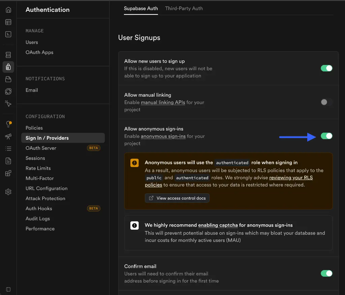Open the Storage icon in sidebar
Viewport: 345px width, 295px height.
pos(8,79)
